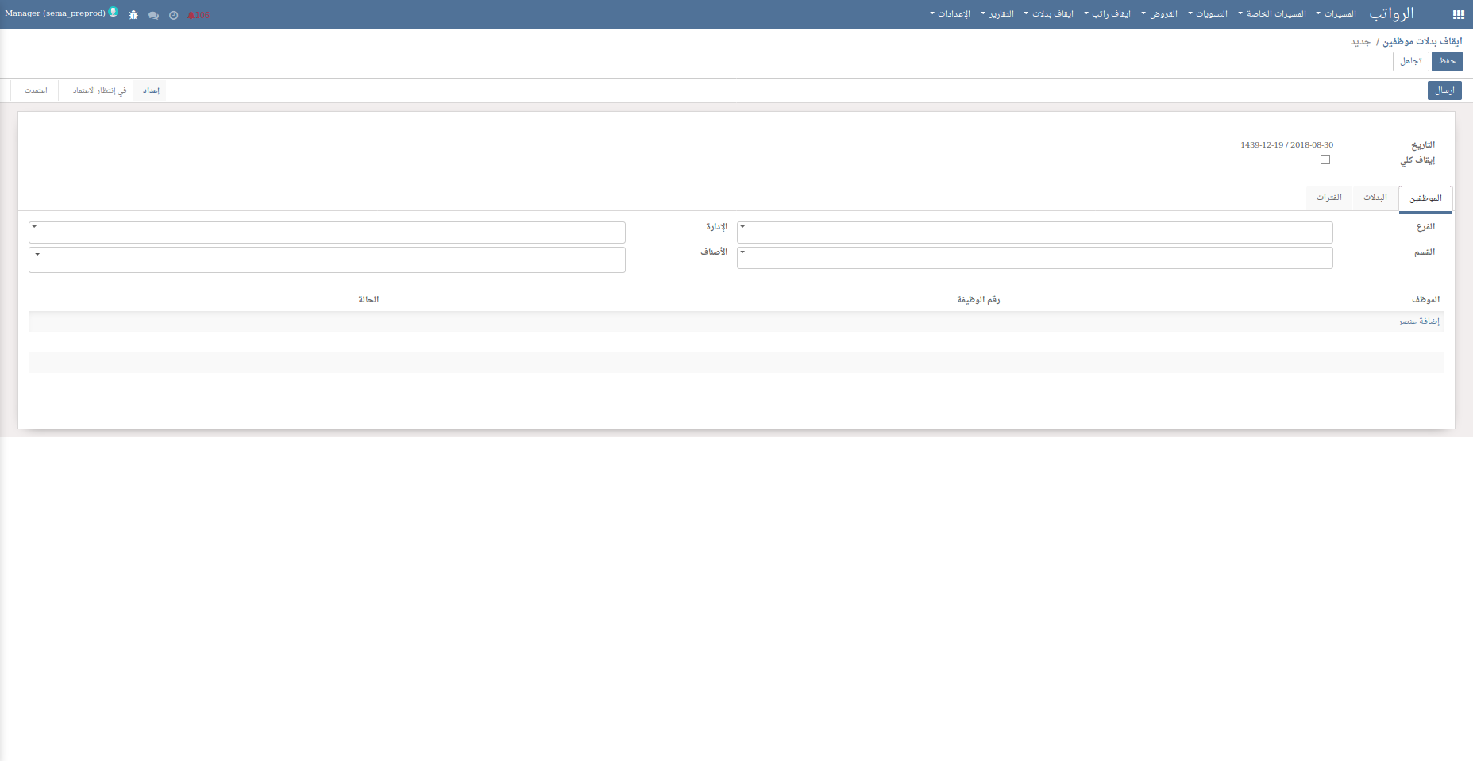Open the التقارير menu
The image size is (1473, 761).
tap(1000, 14)
